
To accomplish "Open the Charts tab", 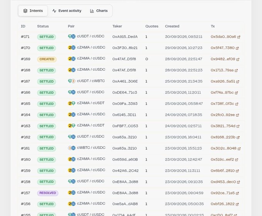I will point(99,11).
